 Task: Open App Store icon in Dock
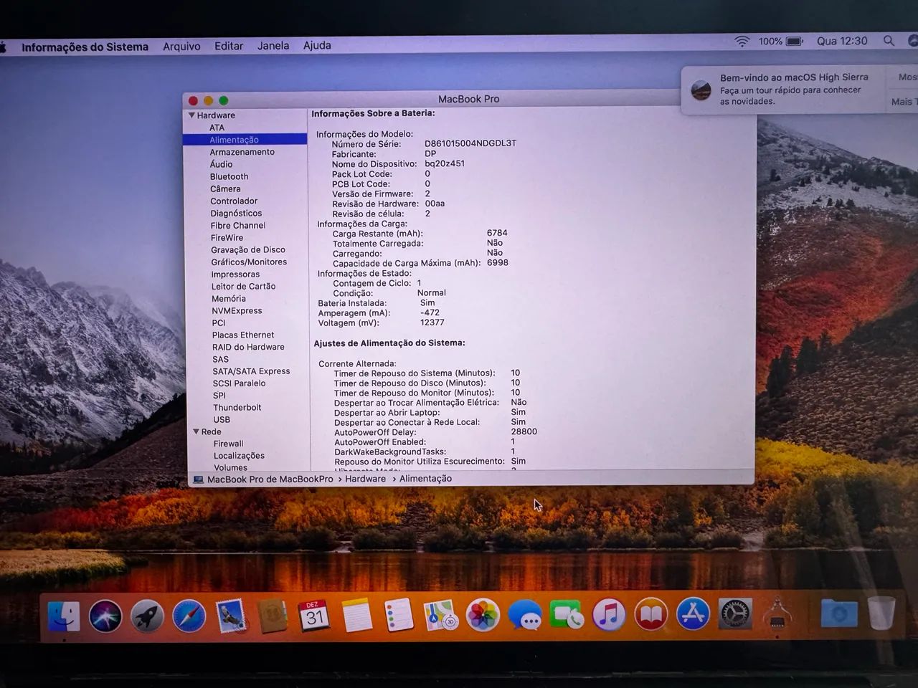(x=693, y=614)
